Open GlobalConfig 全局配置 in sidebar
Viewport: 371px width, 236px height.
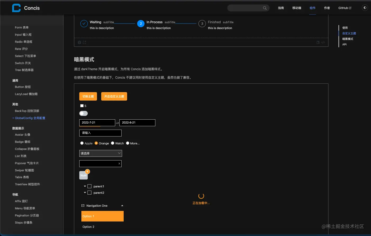(30, 118)
